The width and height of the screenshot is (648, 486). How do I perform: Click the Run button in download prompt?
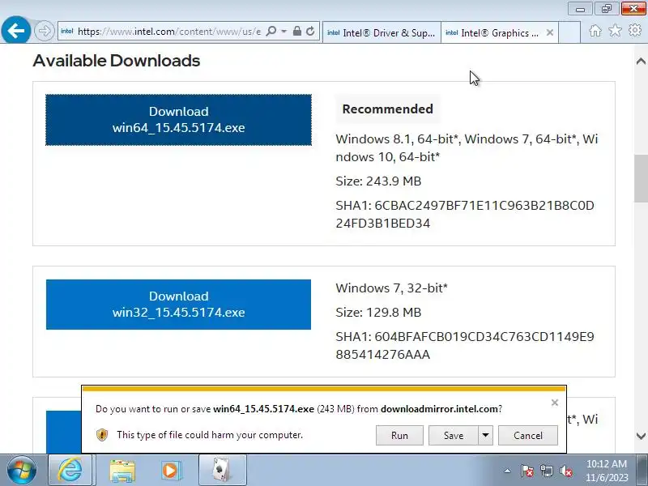[399, 436]
